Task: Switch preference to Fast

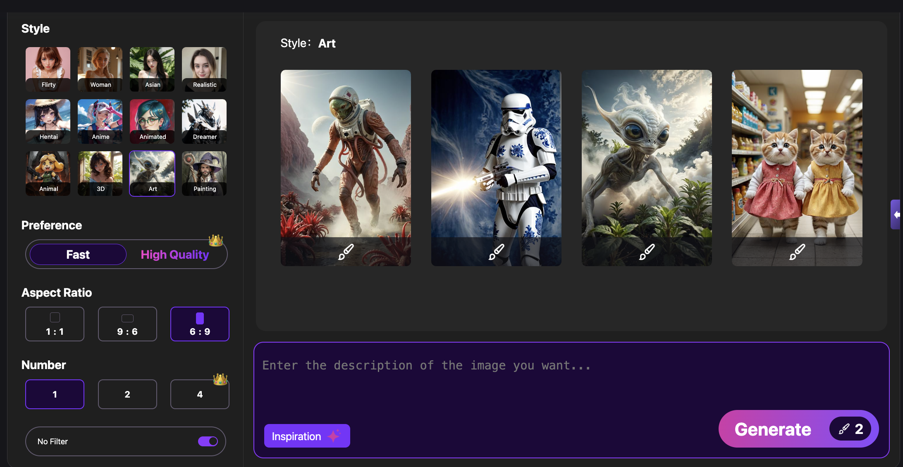Action: [x=78, y=255]
